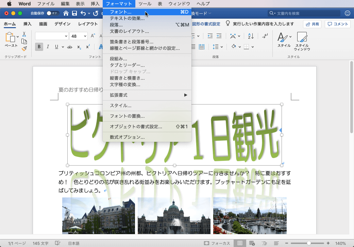
Task: Click the 共有 button
Action: pyautogui.click(x=312, y=24)
